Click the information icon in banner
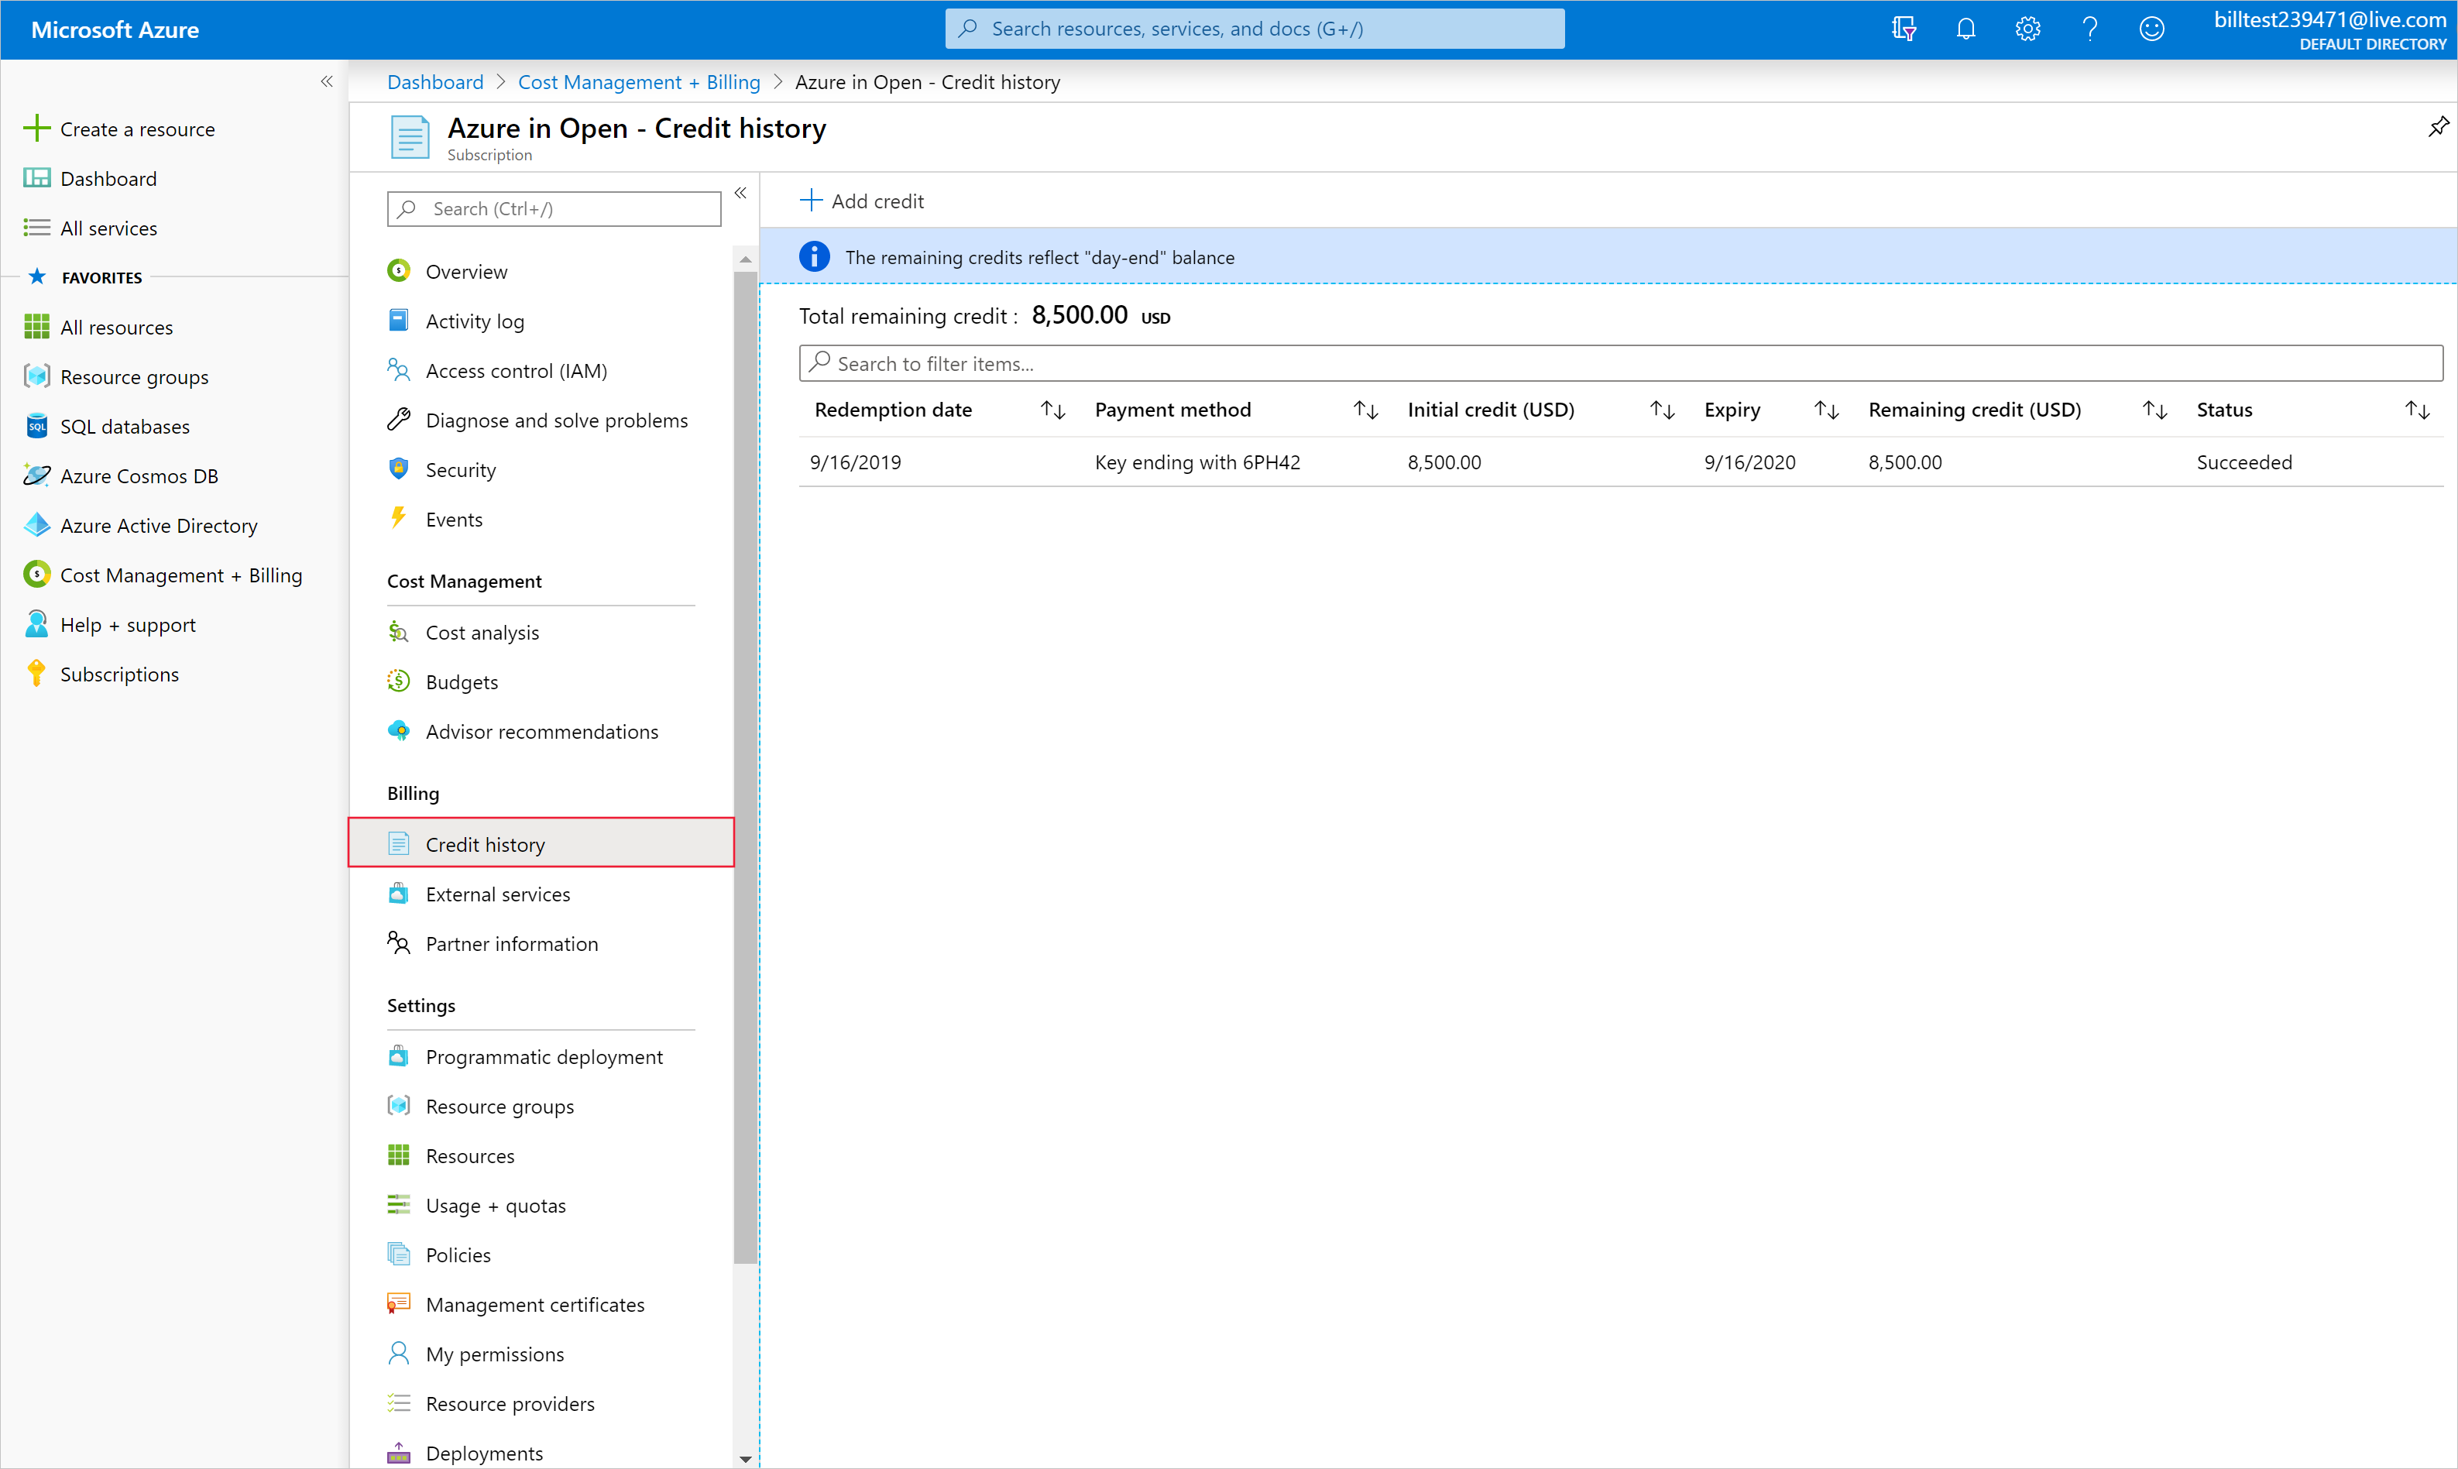The width and height of the screenshot is (2458, 1469). coord(814,257)
